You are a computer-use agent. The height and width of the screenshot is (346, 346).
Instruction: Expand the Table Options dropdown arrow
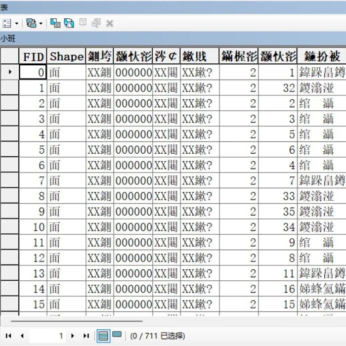click(17, 23)
